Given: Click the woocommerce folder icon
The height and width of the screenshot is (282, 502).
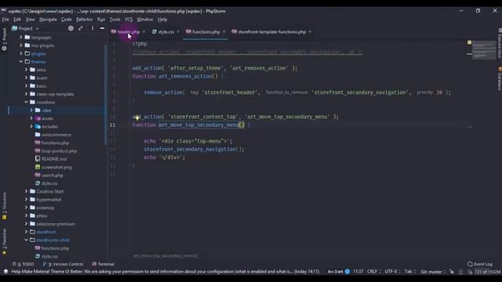Looking at the screenshot, I should point(38,135).
